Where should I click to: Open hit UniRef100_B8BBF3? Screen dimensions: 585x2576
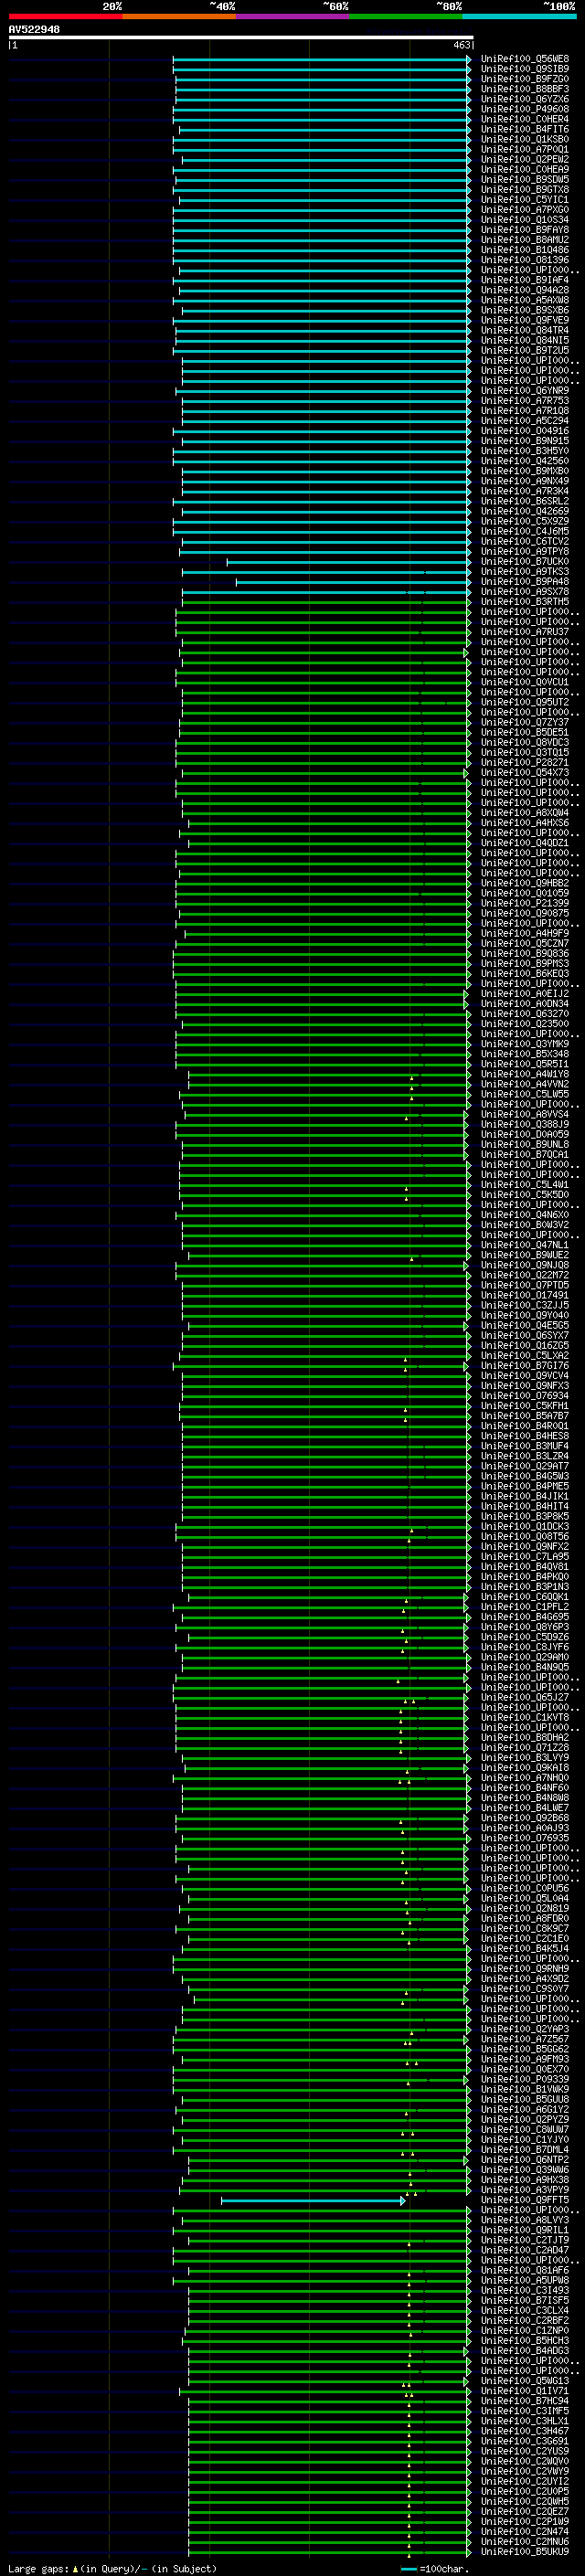(x=525, y=89)
